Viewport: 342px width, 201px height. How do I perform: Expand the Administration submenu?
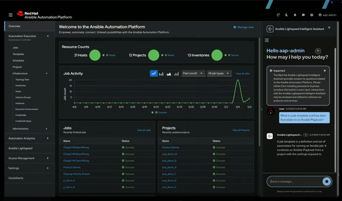(x=46, y=129)
